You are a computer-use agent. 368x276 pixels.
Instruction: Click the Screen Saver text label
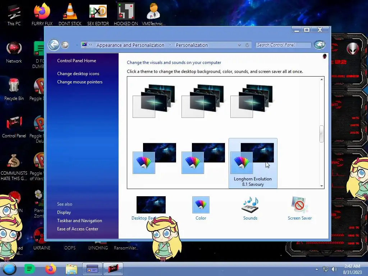[x=300, y=218]
